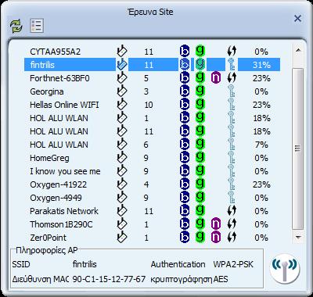Image resolution: width=313 pixels, height=297 pixels.
Task: Click the WPS arrows icon for CYTAA955A2
Action: 232,51
